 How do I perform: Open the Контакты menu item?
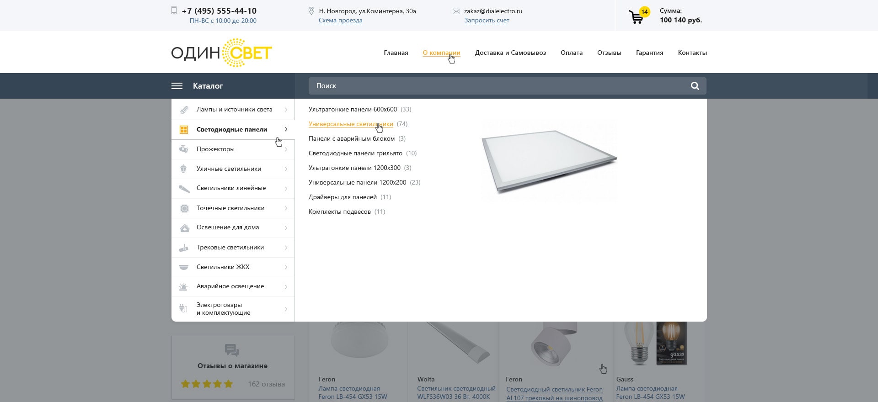pos(692,53)
